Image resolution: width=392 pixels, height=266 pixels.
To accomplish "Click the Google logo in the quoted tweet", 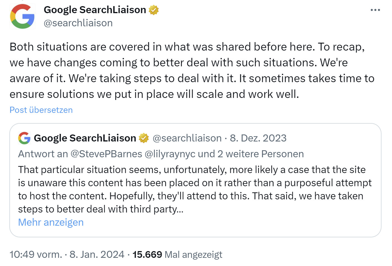I will [x=24, y=138].
